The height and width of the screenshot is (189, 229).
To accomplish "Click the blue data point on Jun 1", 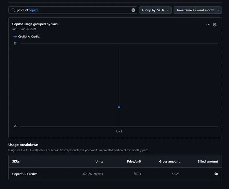I will (x=119, y=107).
